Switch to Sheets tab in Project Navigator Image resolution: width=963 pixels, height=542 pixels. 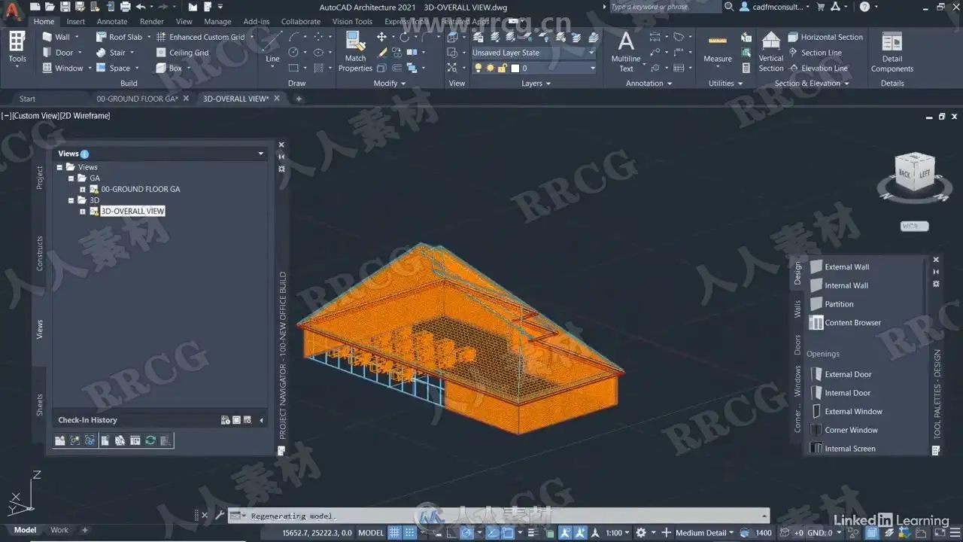(x=40, y=405)
